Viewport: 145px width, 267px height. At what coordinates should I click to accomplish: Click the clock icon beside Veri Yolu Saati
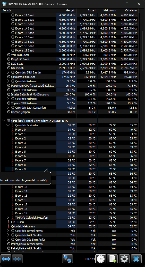(9, 55)
